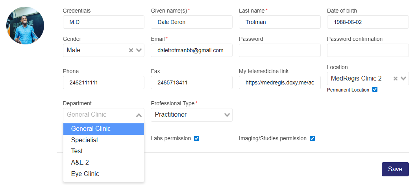Disable the Imaging/Studies permission checkbox
416x185 pixels.
click(x=312, y=138)
